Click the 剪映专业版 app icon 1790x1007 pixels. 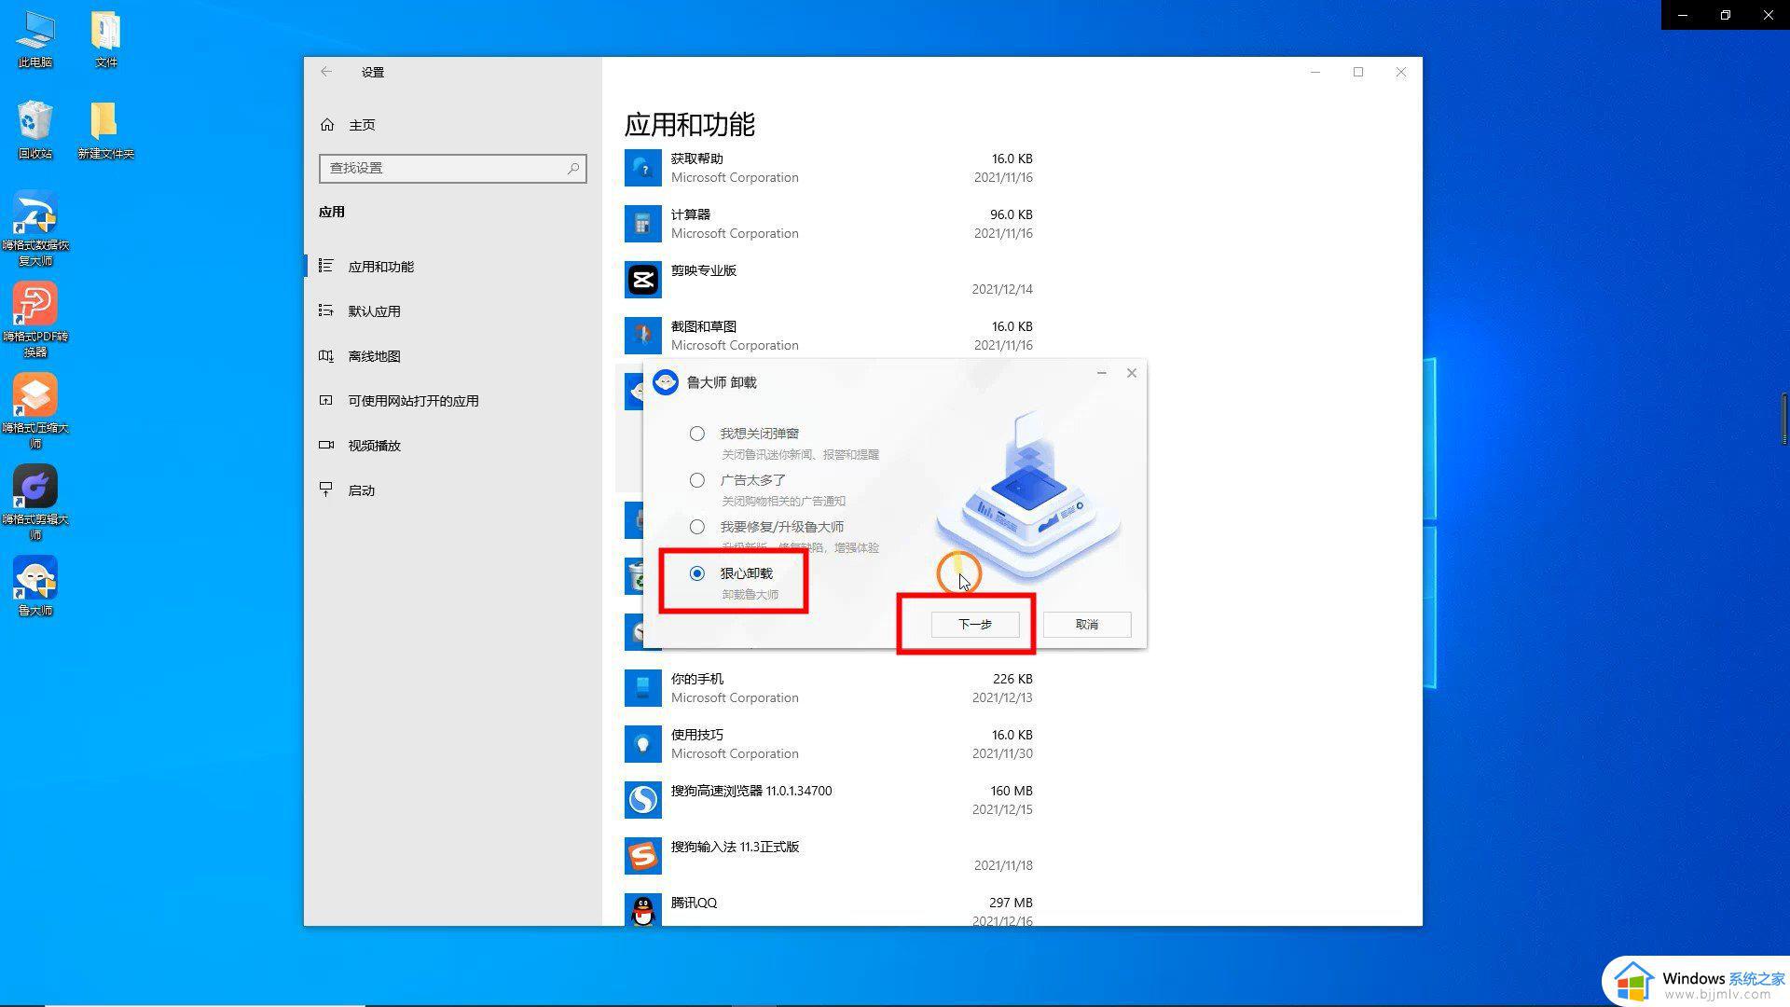coord(643,280)
